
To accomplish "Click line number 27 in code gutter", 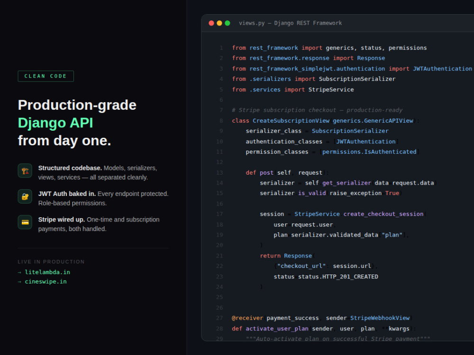I will pyautogui.click(x=220, y=318).
